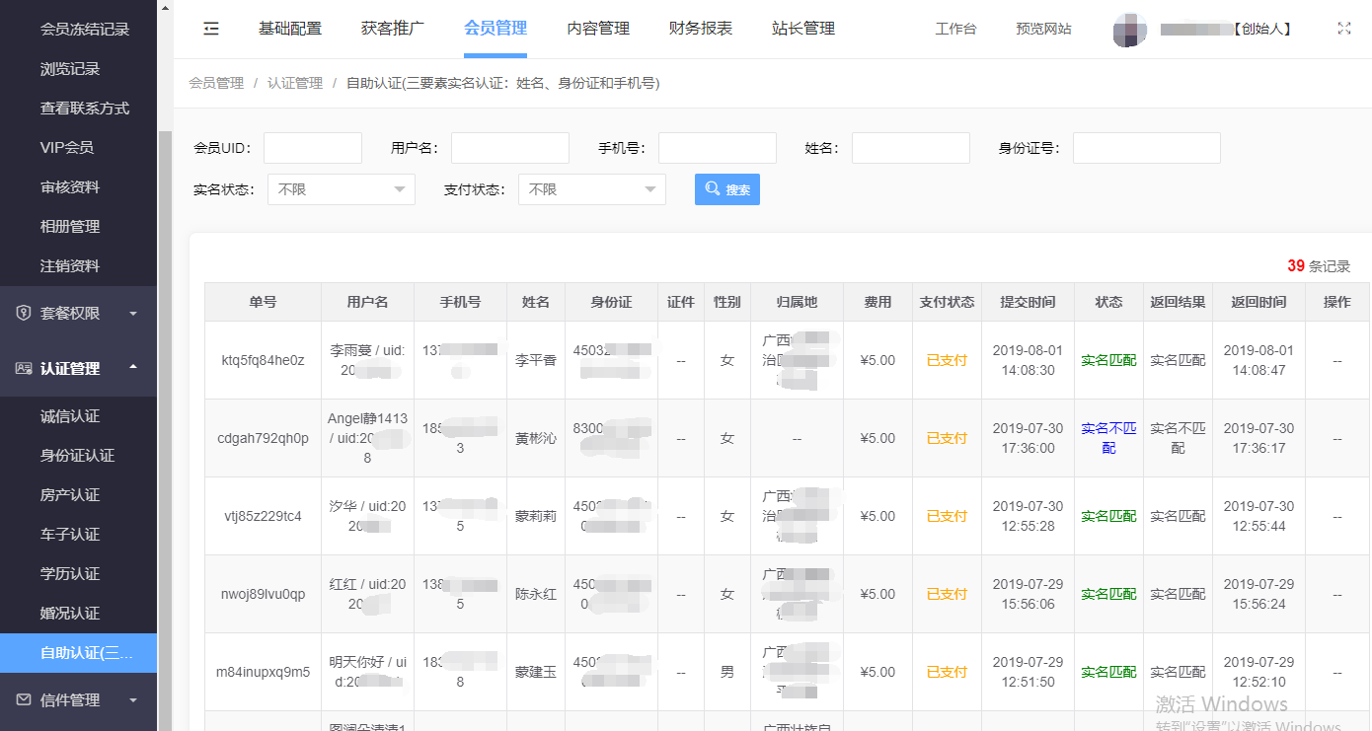This screenshot has height=731, width=1372.
Task: Focus the 会员UID input field
Action: [313, 148]
